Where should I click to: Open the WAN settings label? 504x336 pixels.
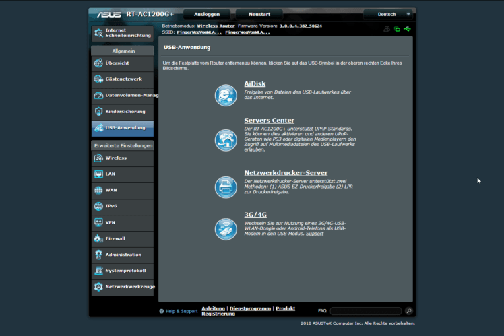[x=111, y=190]
